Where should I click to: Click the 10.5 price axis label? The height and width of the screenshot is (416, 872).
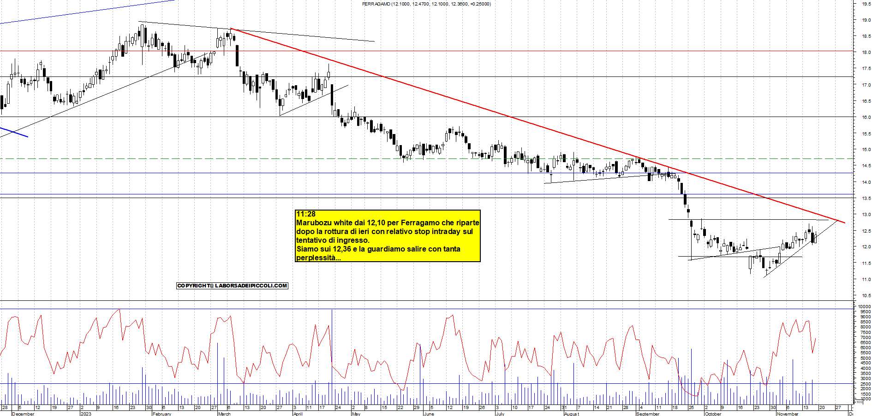click(866, 295)
